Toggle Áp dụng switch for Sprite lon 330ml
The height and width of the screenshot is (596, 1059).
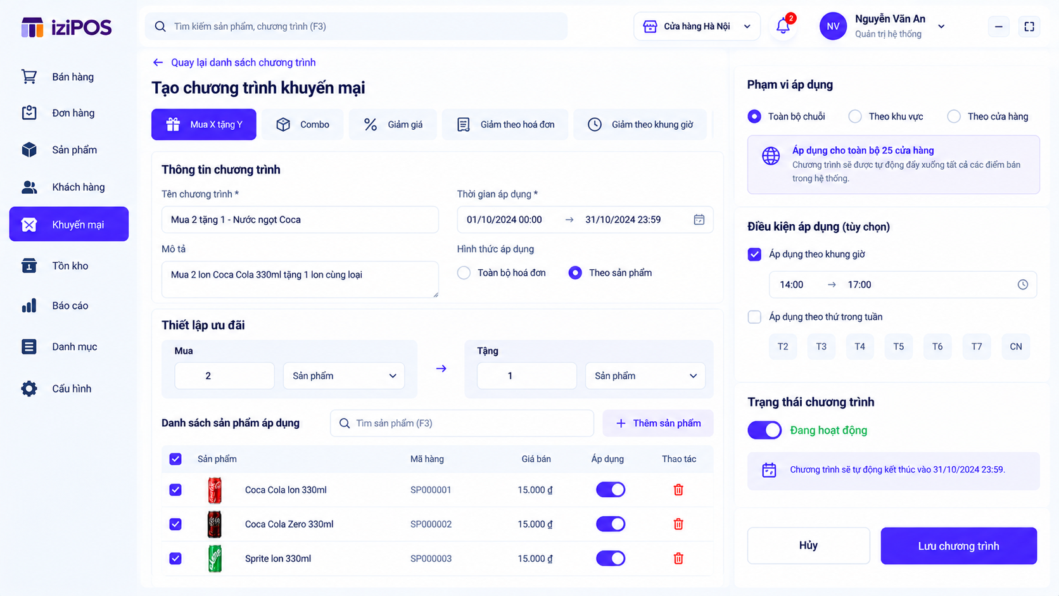pyautogui.click(x=611, y=558)
